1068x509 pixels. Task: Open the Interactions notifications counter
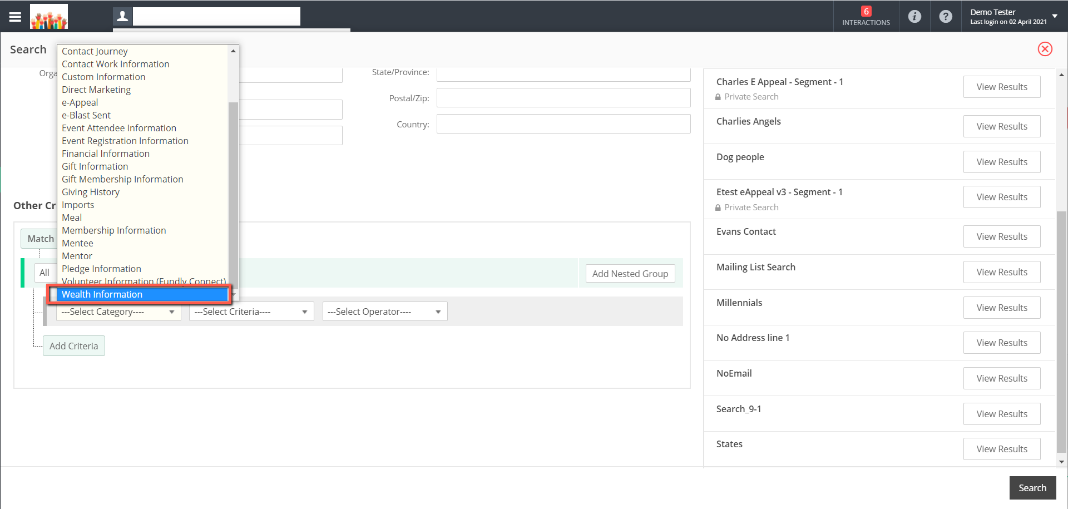[866, 16]
